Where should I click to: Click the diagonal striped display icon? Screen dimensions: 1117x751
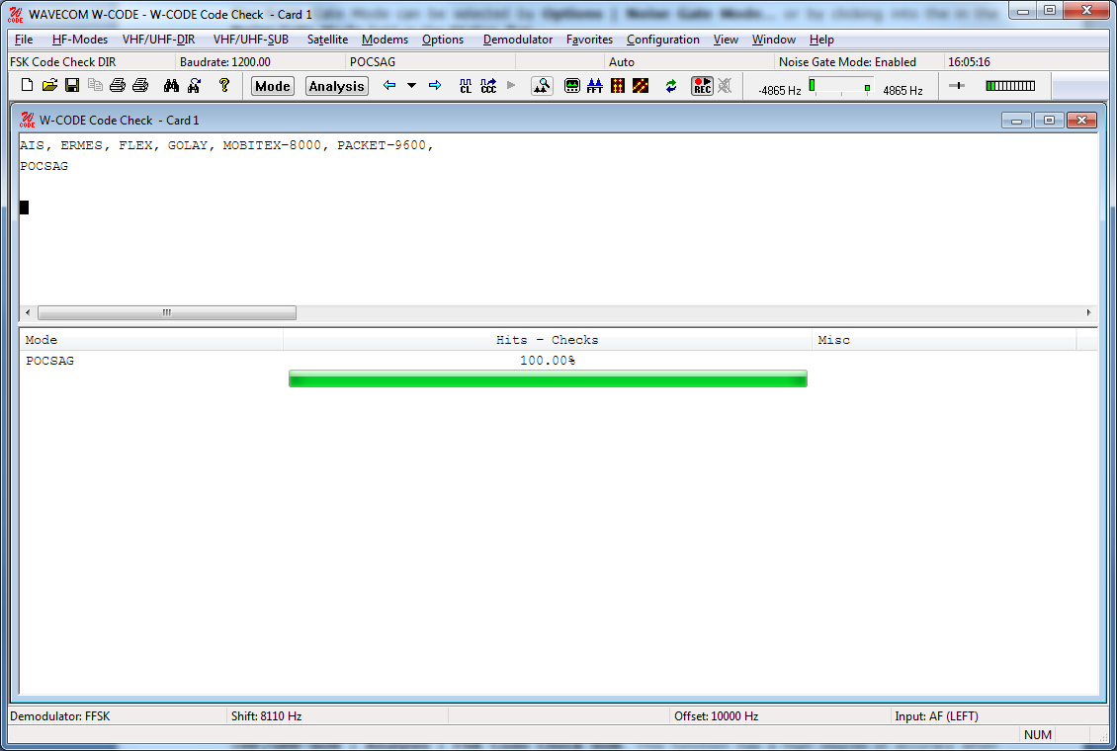pos(641,86)
